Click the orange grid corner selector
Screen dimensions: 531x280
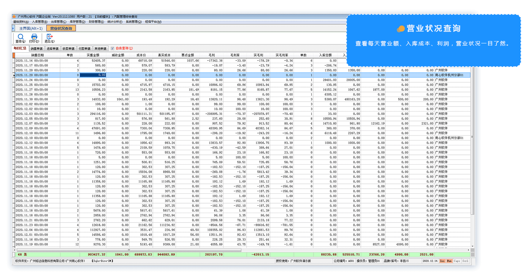(14, 55)
